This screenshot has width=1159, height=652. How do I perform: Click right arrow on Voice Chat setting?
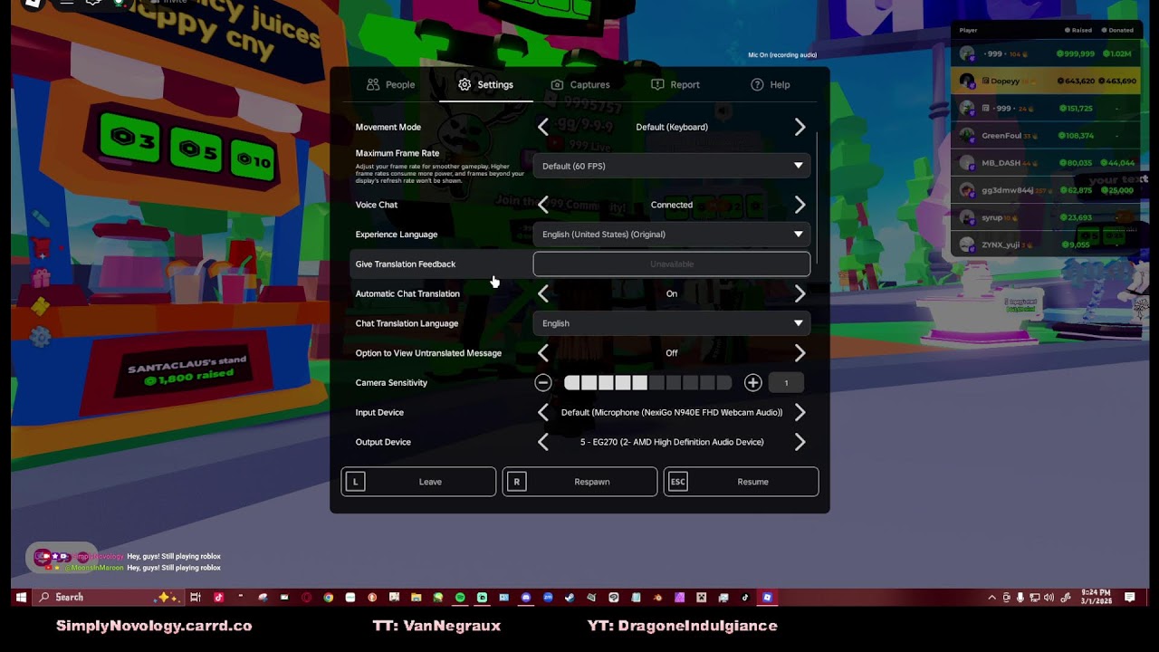(800, 205)
